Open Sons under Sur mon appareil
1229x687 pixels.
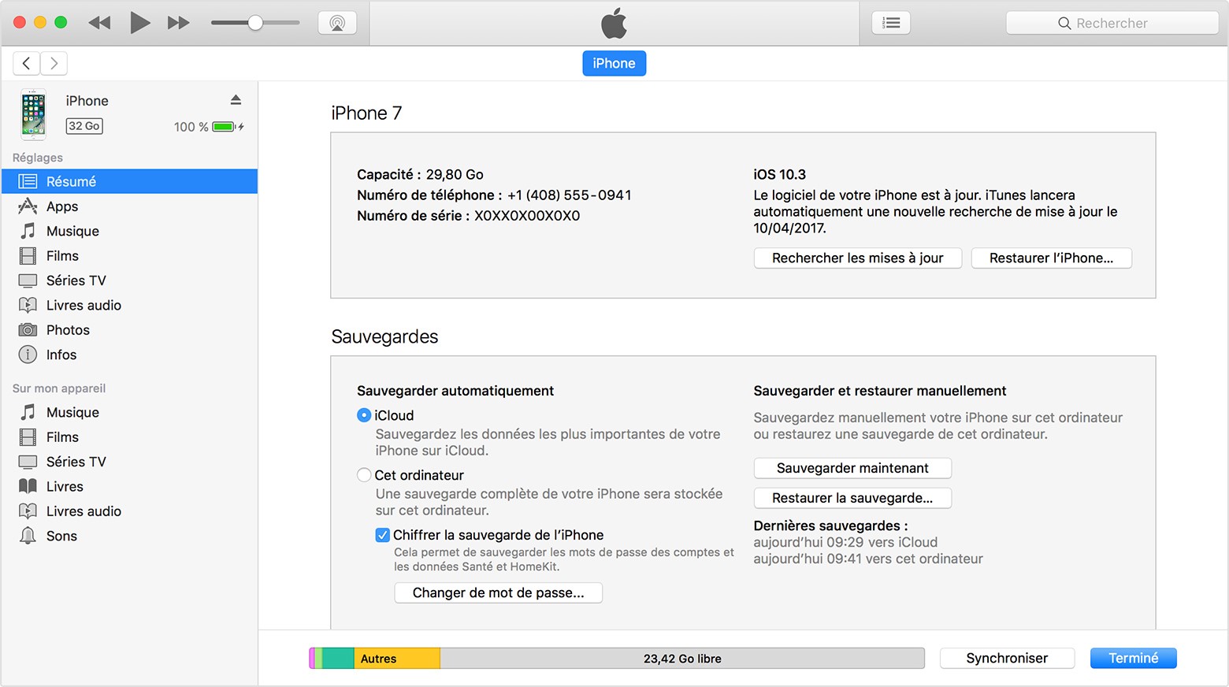pos(61,536)
